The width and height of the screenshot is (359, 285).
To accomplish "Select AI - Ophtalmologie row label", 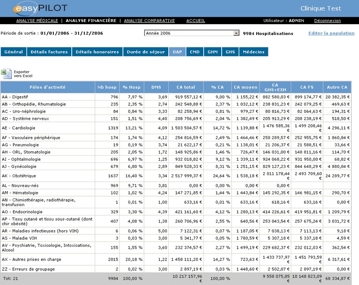I will [21, 159].
